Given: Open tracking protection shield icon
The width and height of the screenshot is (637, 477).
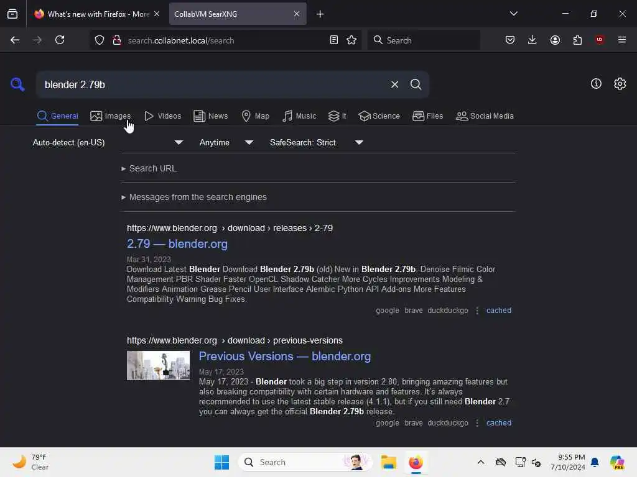Looking at the screenshot, I should [x=100, y=40].
